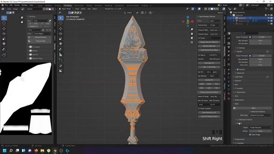The width and height of the screenshot is (274, 154).
Task: Click the eyedropper next to Size field
Action: (50, 21)
